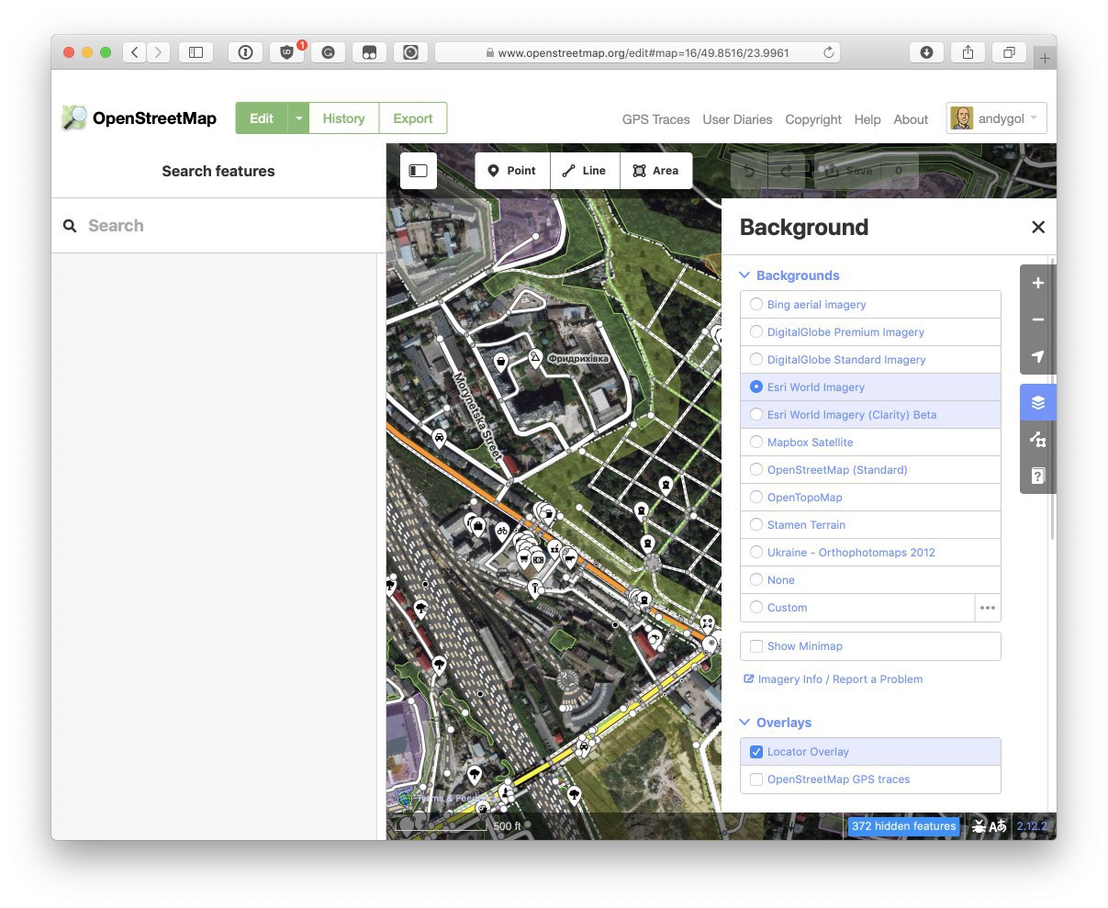
Task: Click the geolocate arrow icon
Action: click(x=1038, y=356)
